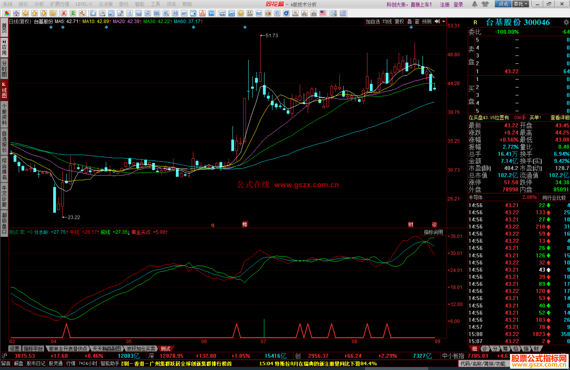The width and height of the screenshot is (570, 370).
Task: Expand 查看详细 order details
Action: 560,118
